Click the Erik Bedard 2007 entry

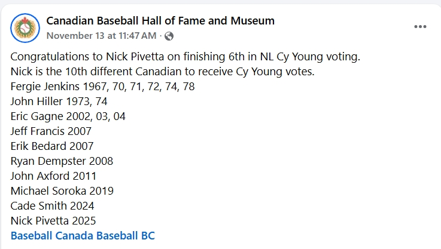tap(52, 146)
